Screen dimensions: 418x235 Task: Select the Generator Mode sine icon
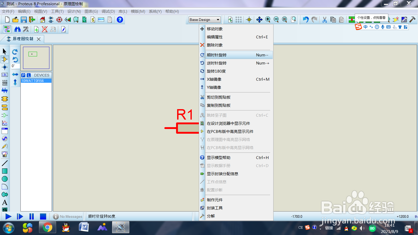(4, 139)
